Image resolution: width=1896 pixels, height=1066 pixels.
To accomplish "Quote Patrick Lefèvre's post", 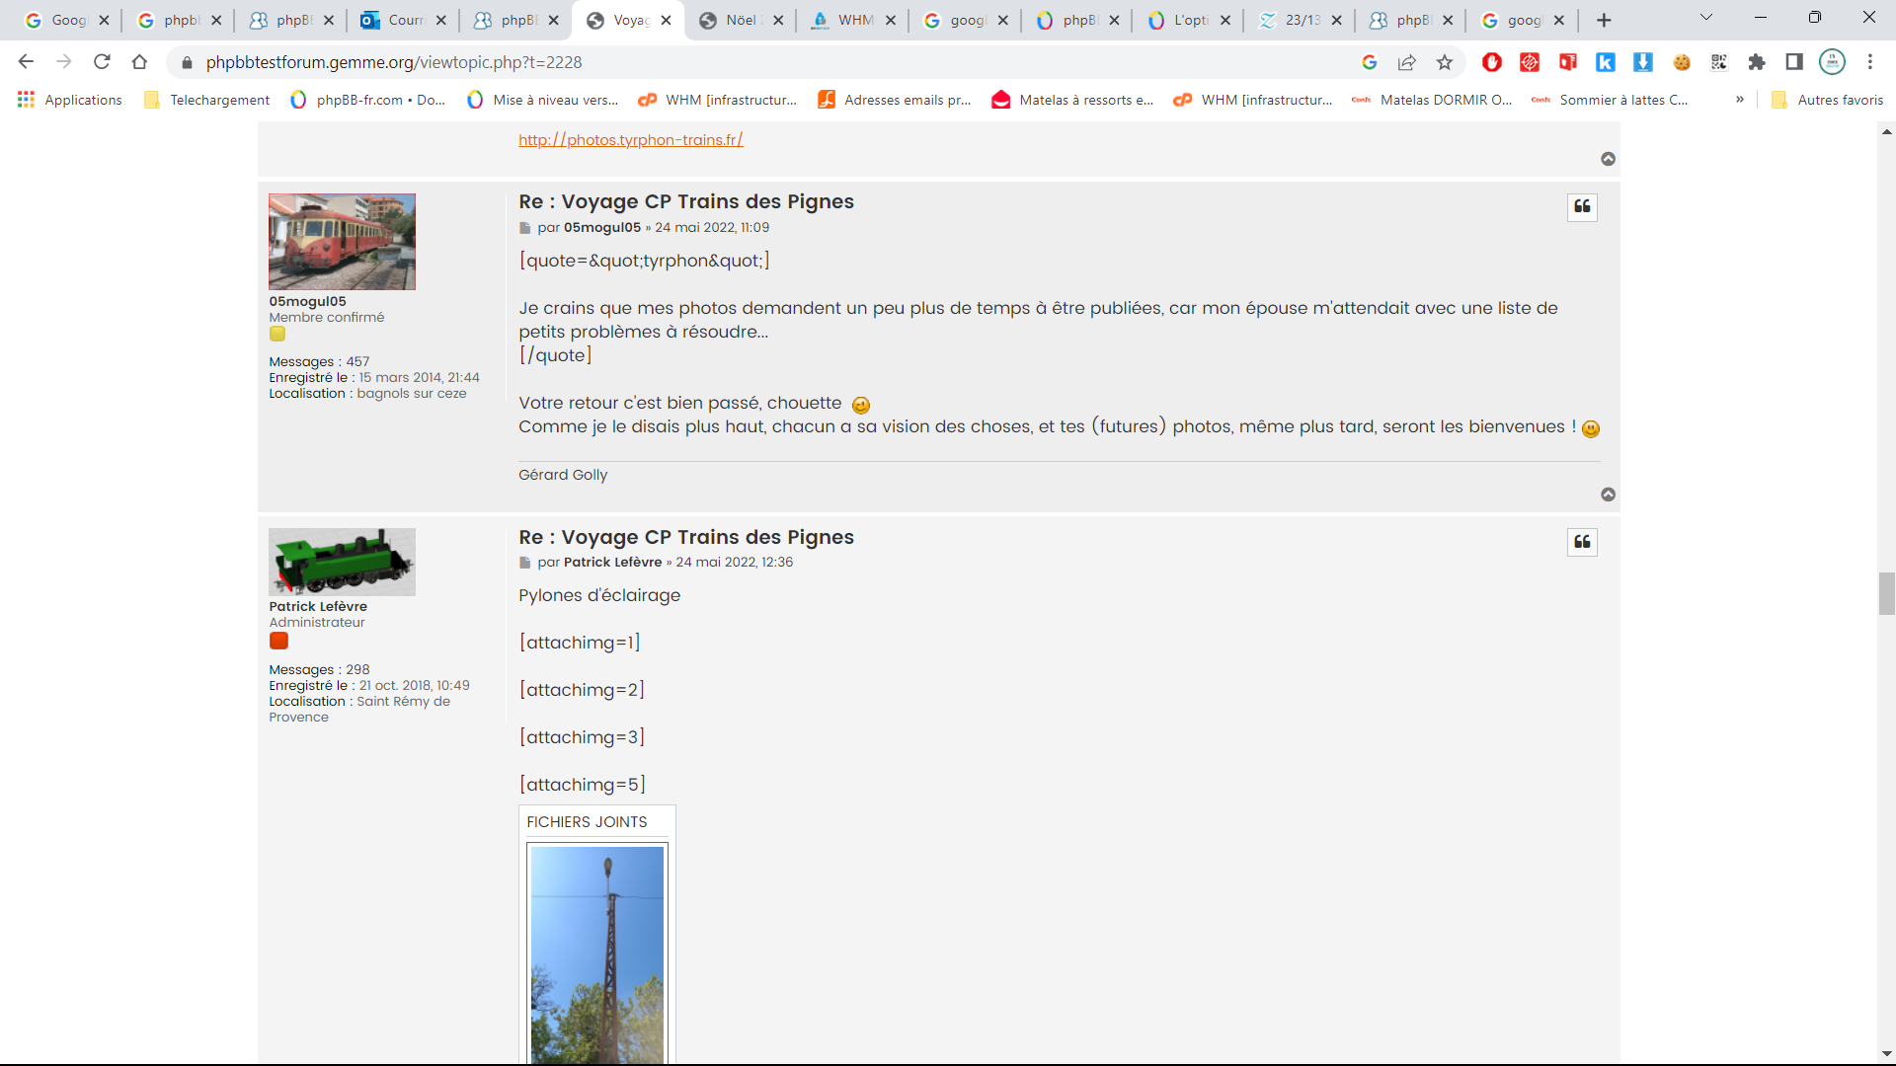I will point(1582,542).
